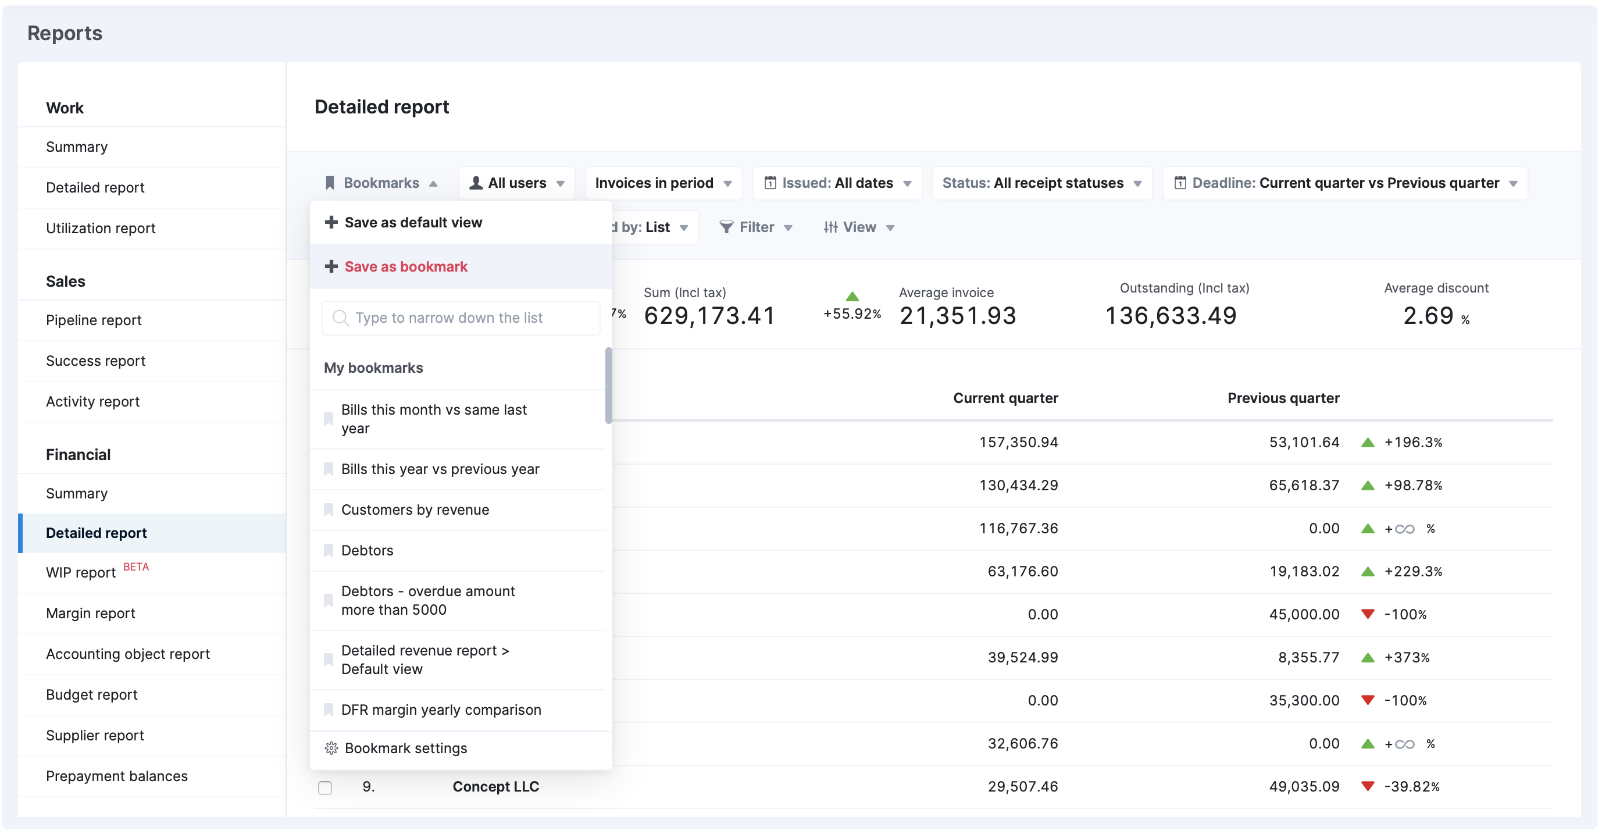The width and height of the screenshot is (1602, 834).
Task: Tick the checkbox for row 9 Concept LLC
Action: pyautogui.click(x=324, y=787)
